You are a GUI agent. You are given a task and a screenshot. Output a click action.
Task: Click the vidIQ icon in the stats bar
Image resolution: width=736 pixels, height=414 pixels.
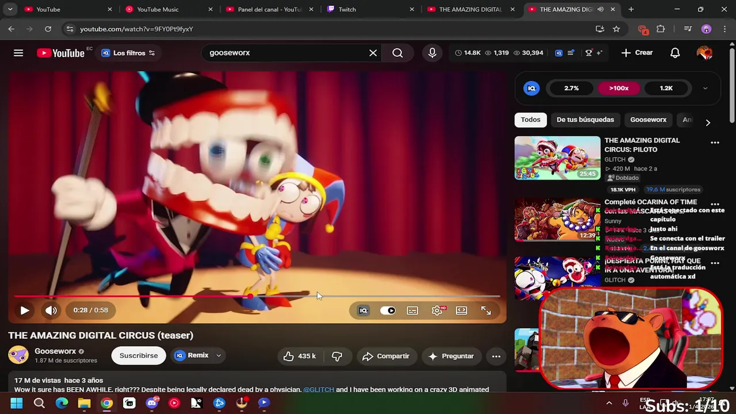558,53
